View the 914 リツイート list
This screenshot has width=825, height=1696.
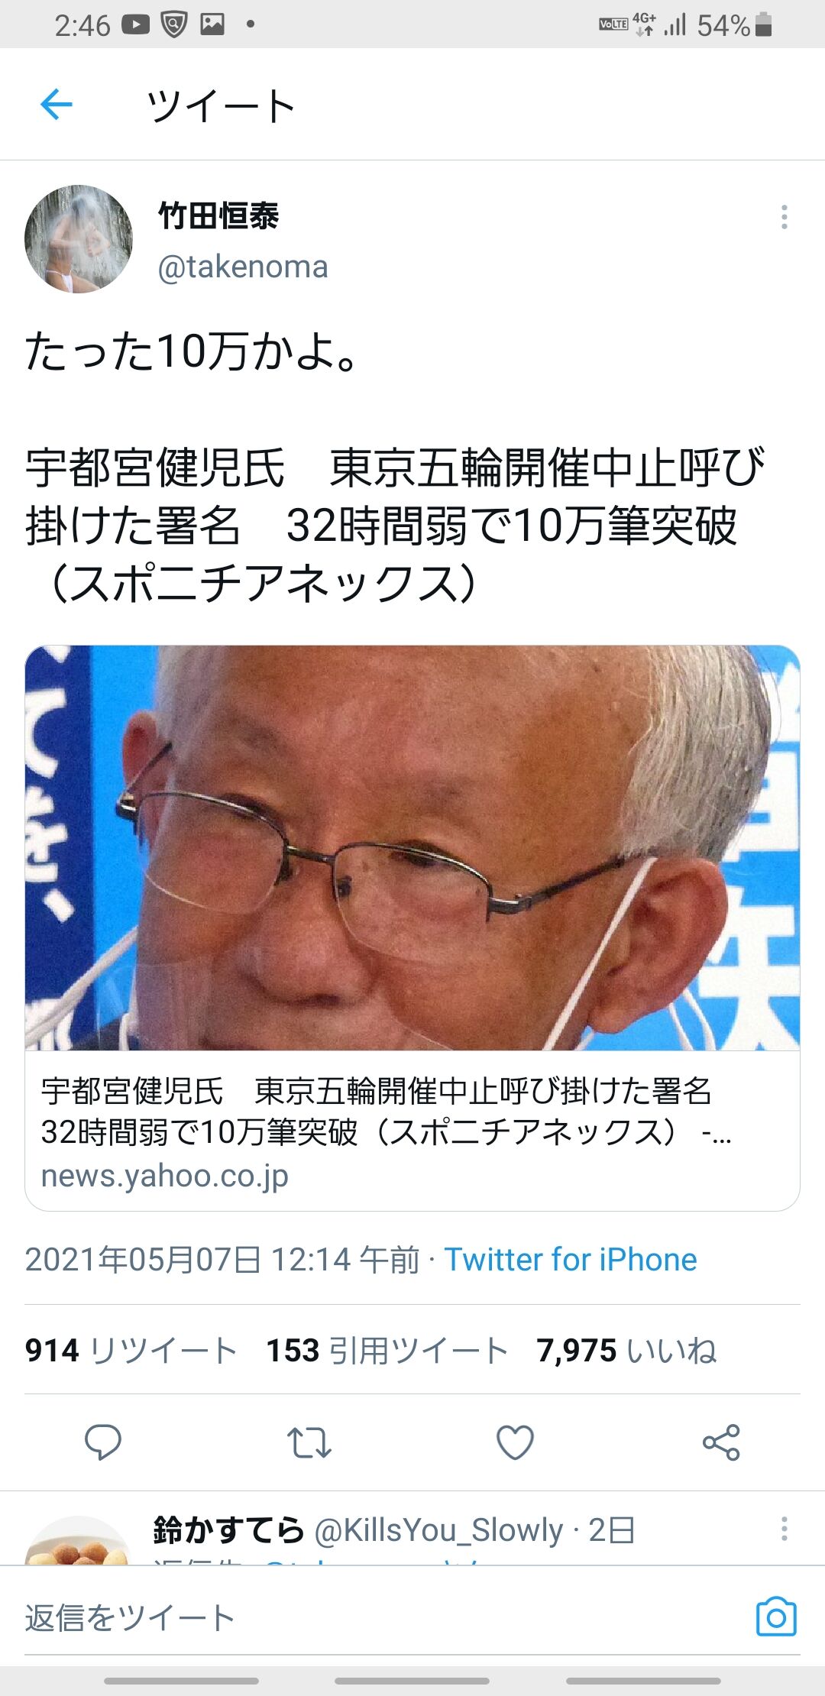click(x=131, y=1350)
